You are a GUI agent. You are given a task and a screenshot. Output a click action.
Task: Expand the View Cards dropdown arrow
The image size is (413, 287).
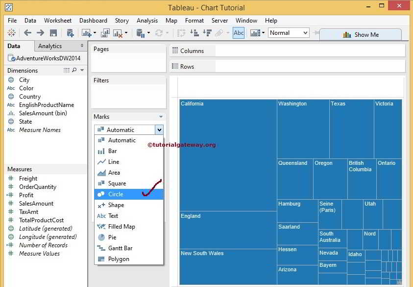coord(263,33)
